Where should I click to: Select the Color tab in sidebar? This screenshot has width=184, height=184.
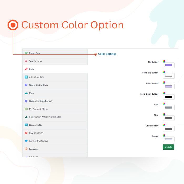(x=32, y=69)
